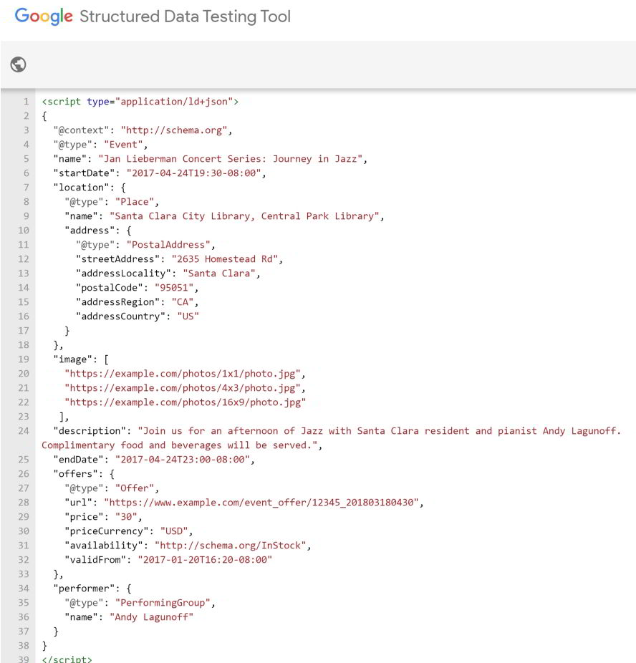
Task: Click the "Event" type value
Action: click(x=123, y=145)
